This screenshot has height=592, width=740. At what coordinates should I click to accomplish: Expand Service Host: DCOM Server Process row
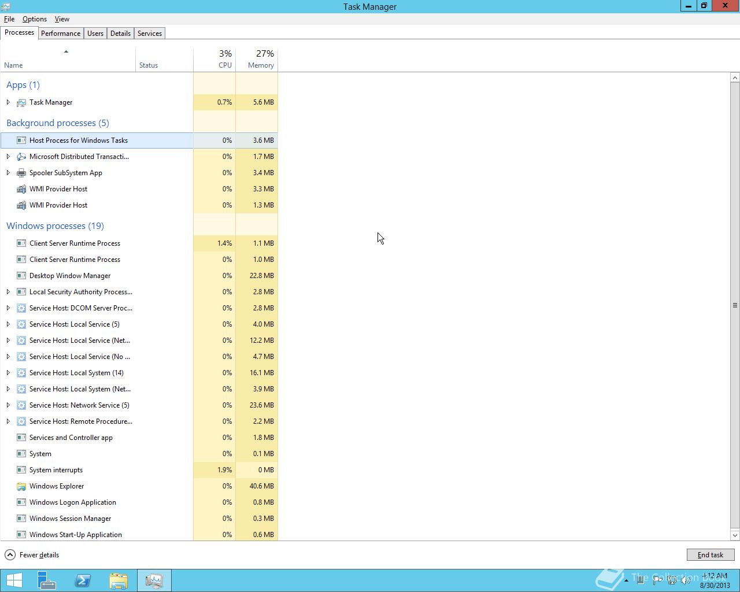(8, 308)
